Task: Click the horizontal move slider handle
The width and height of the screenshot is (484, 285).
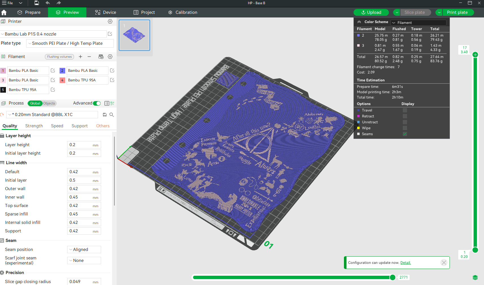Action: (393, 277)
